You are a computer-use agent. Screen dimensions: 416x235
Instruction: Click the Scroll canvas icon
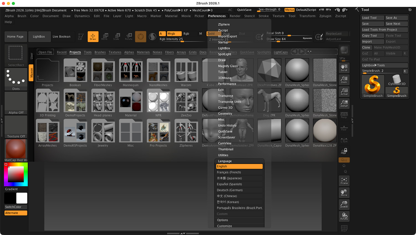[344, 68]
